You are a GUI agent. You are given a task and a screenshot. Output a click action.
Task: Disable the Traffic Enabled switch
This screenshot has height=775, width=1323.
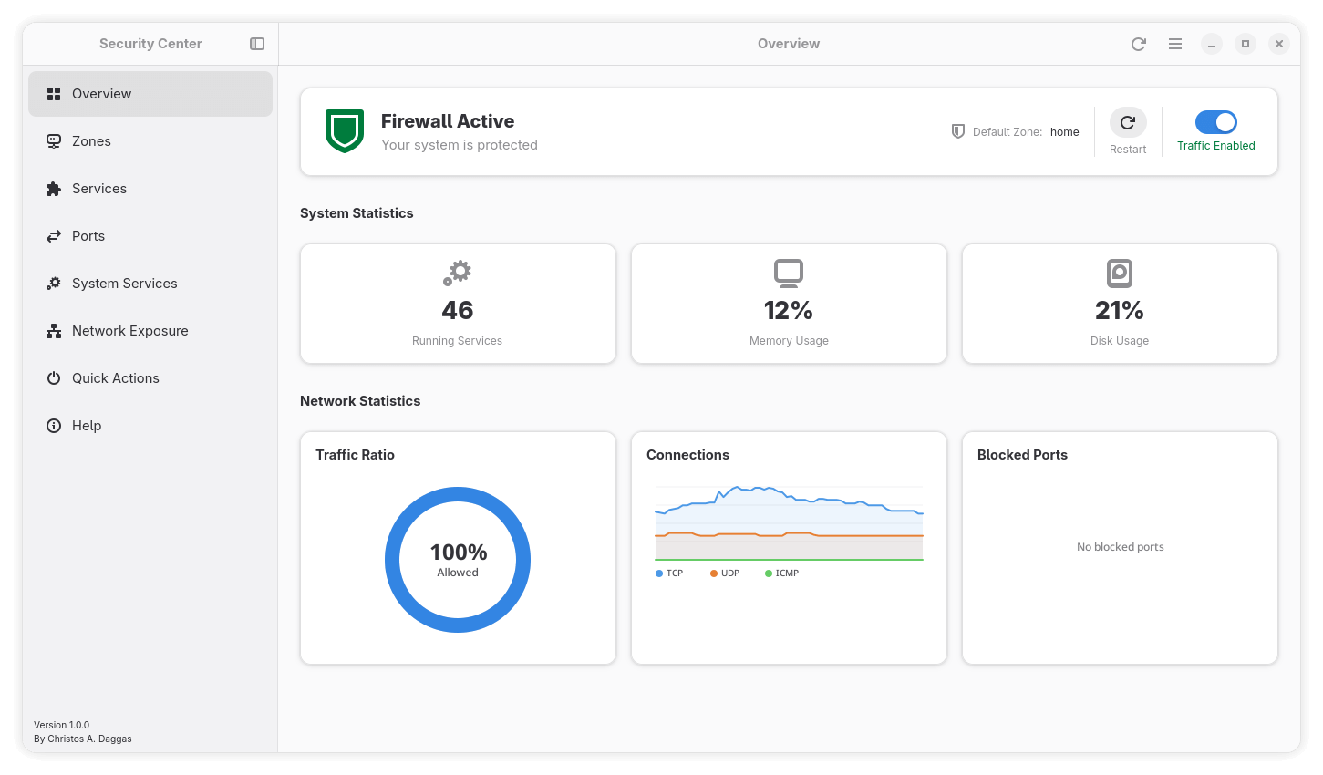[x=1215, y=122]
